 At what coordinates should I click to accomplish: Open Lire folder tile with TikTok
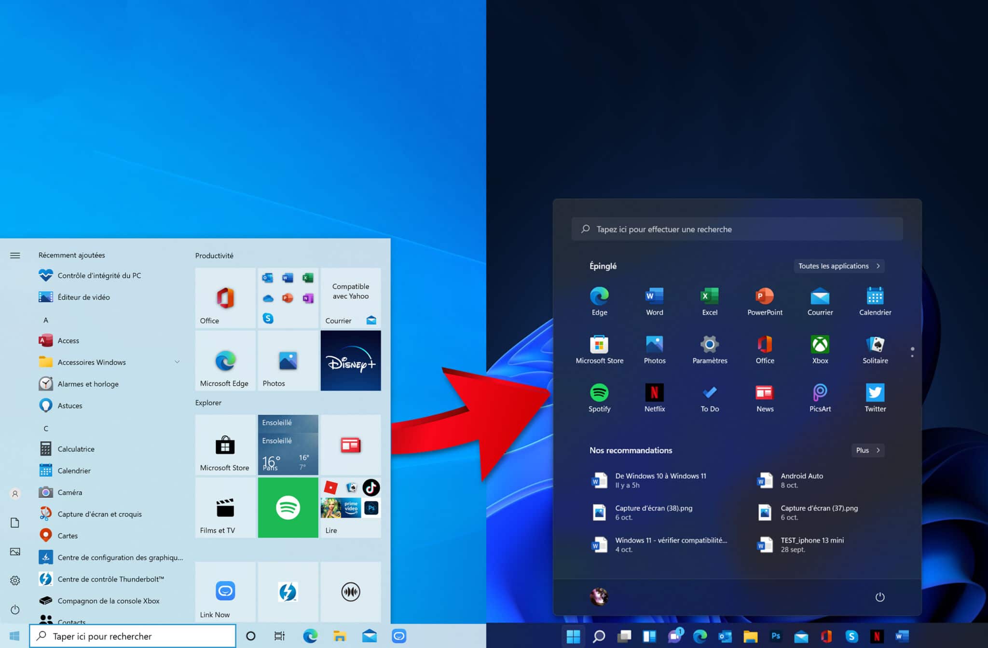click(x=351, y=508)
